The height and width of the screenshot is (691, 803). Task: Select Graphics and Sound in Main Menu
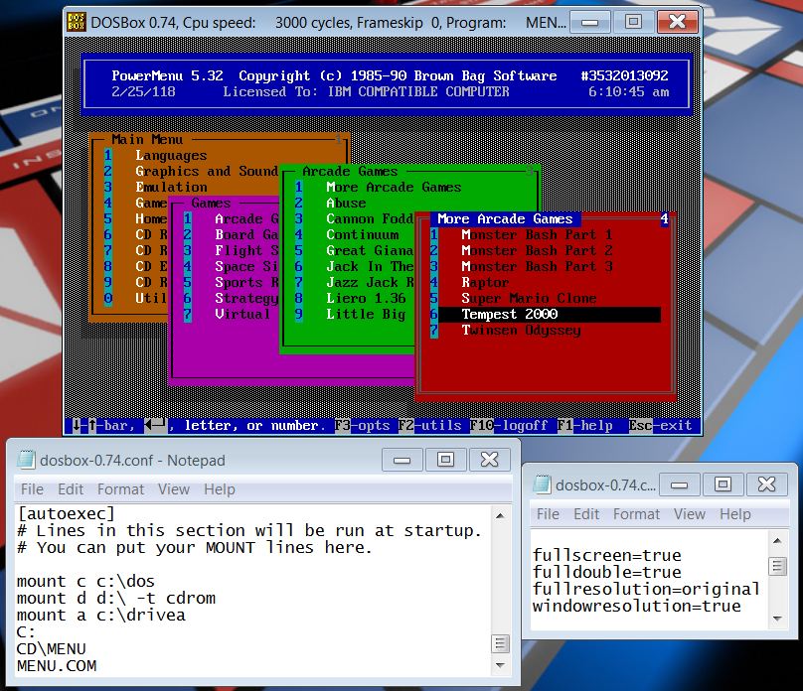pos(207,172)
